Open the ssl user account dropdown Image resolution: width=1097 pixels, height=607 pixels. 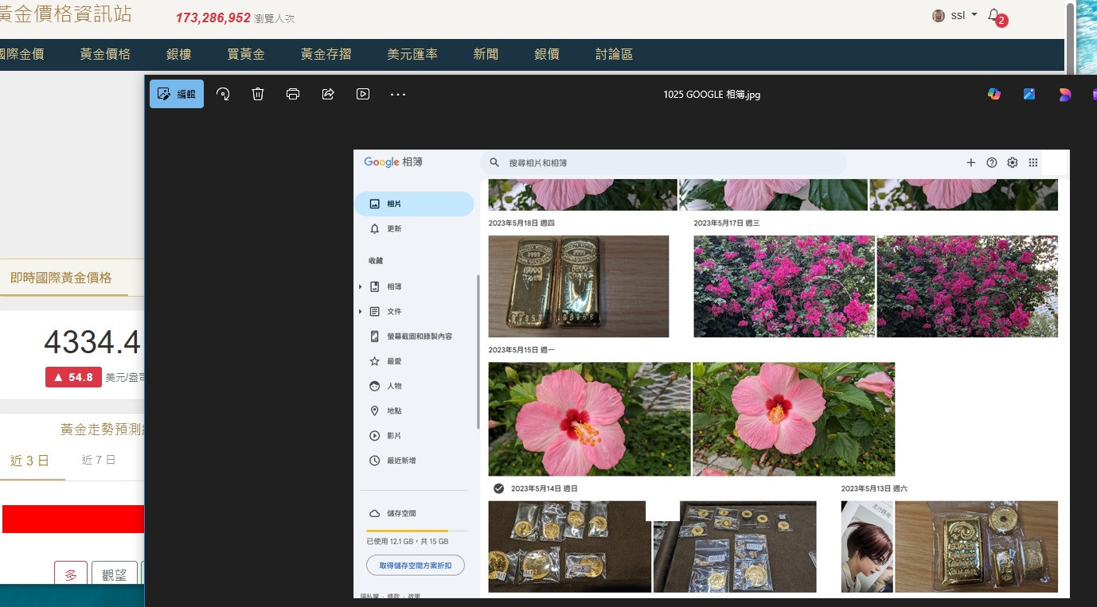pos(955,16)
